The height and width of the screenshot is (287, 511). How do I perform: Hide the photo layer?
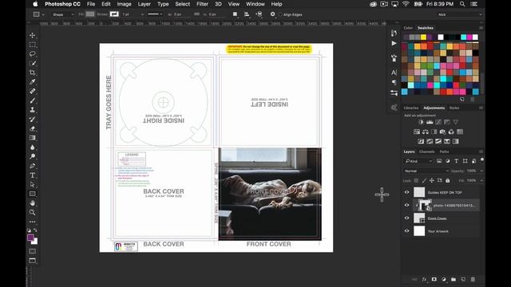click(406, 206)
